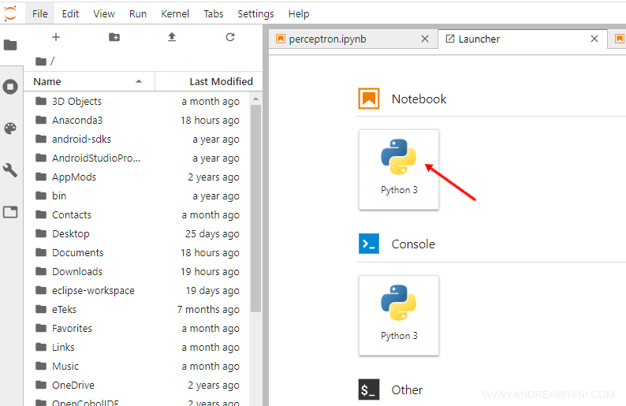This screenshot has height=406, width=626.
Task: Show Running Terminals and Kernels panel
Action: coord(10,87)
